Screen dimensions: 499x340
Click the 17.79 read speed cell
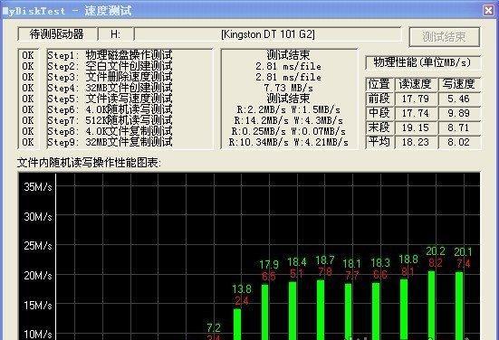416,99
